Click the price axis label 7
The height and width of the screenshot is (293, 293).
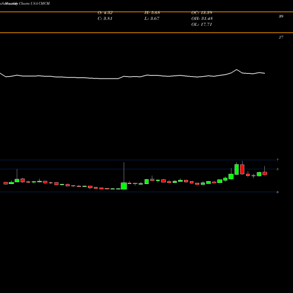pos(278,160)
